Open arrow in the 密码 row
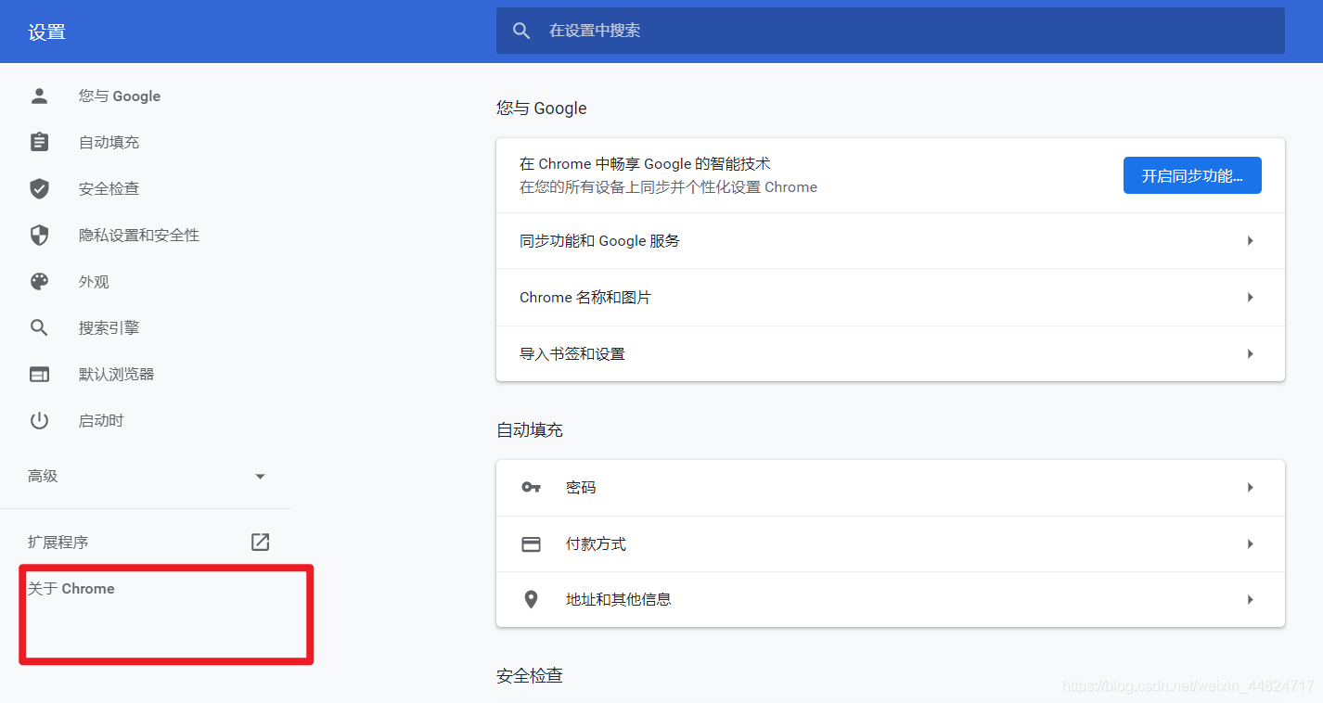The width and height of the screenshot is (1323, 703). click(1251, 487)
